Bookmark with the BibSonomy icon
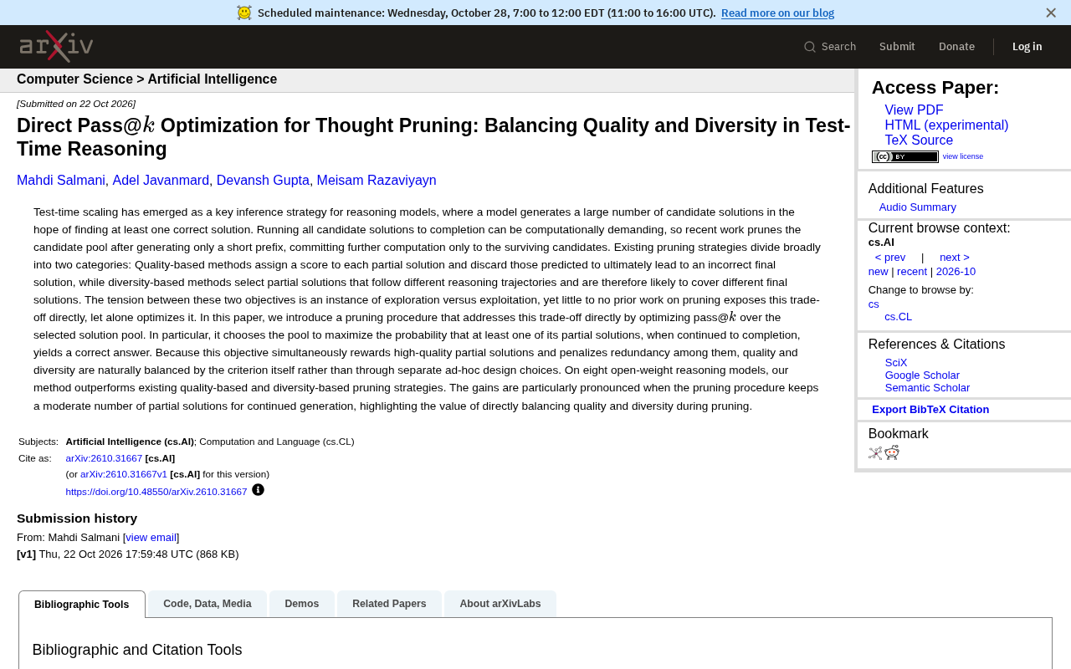This screenshot has height=669, width=1071. 875,453
